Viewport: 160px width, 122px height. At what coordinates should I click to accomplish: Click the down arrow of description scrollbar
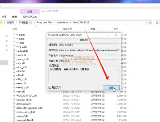[x=117, y=81]
